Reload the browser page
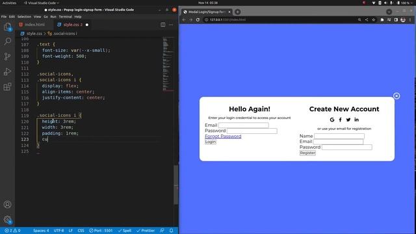The height and width of the screenshot is (234, 416). tap(198, 19)
